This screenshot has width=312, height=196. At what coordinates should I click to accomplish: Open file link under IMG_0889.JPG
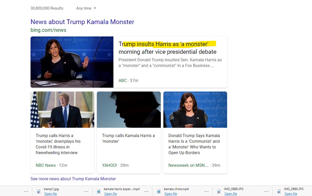231,194
